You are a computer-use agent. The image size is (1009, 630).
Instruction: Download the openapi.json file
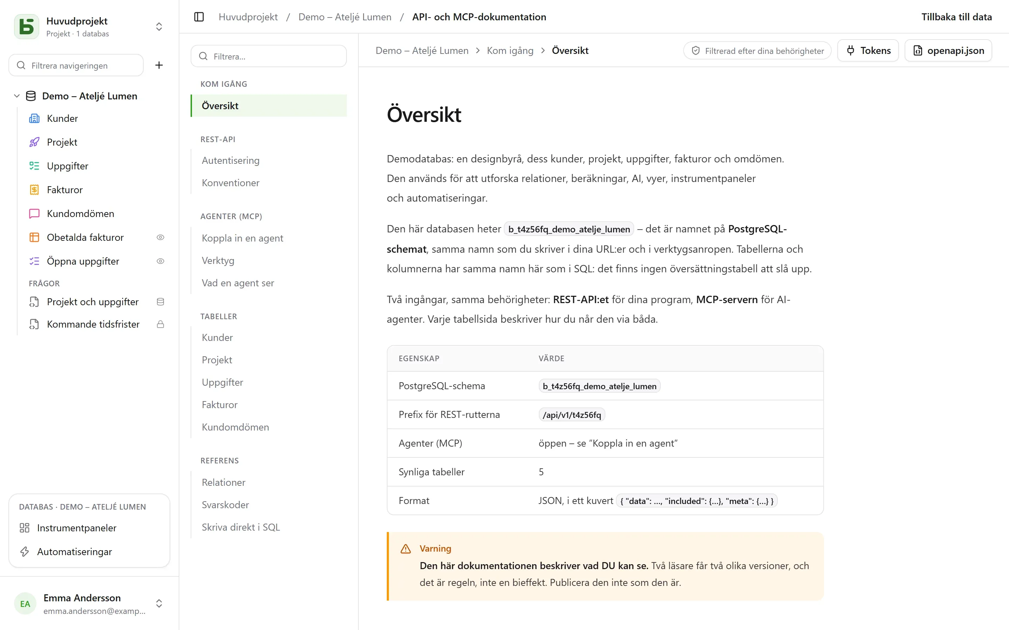click(948, 50)
